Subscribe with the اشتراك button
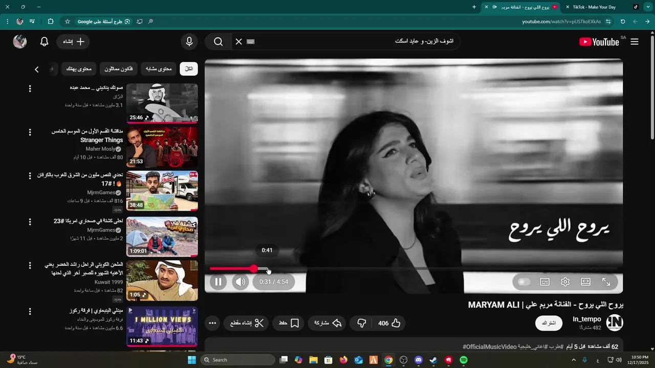655x368 pixels. click(x=549, y=323)
